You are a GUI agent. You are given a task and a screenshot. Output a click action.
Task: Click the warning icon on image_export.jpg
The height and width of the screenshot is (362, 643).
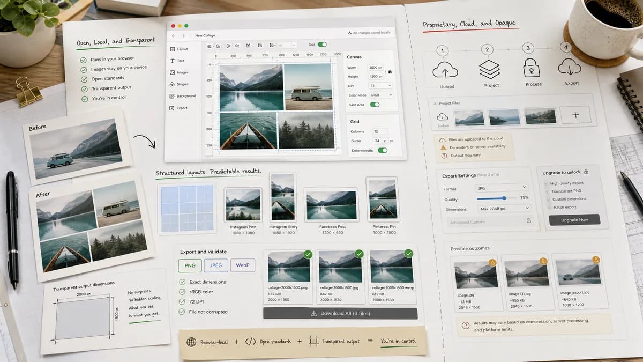click(x=595, y=260)
